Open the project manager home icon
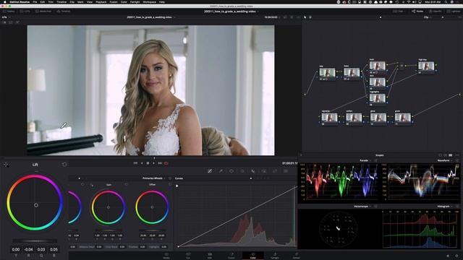 448,256
